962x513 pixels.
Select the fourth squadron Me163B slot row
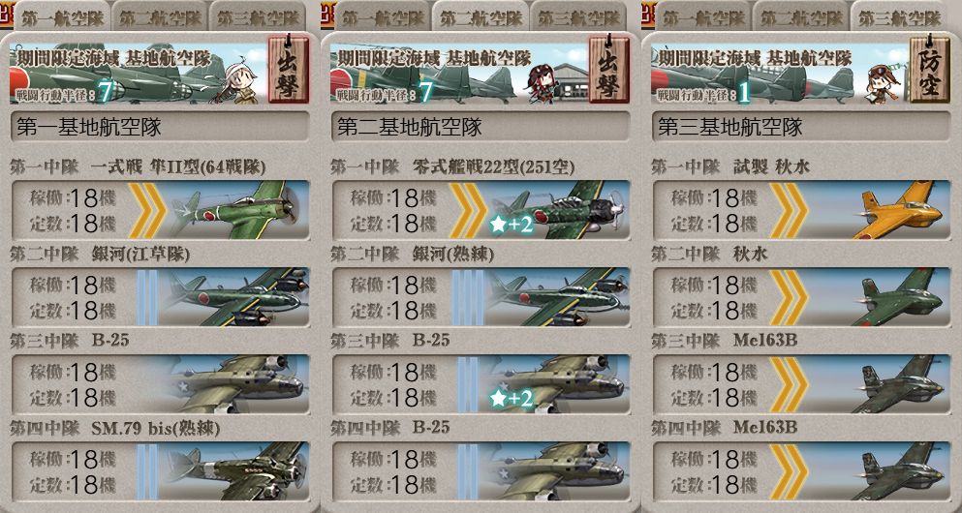pos(800,470)
